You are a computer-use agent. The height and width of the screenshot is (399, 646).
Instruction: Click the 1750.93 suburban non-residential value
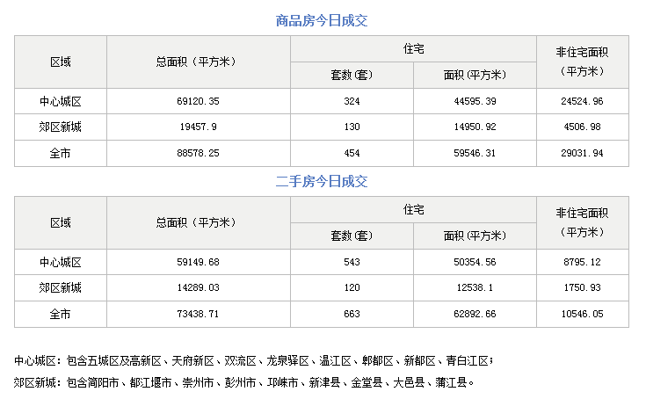[x=583, y=287]
